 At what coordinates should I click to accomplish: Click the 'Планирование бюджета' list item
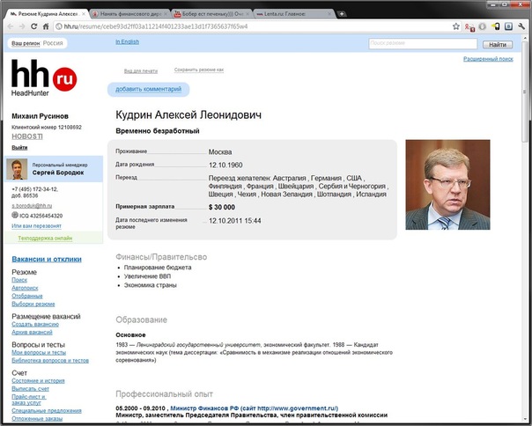tap(158, 268)
